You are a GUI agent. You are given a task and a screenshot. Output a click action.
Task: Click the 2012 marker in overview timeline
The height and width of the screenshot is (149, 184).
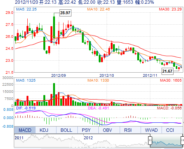pyautogui.click(x=88, y=138)
